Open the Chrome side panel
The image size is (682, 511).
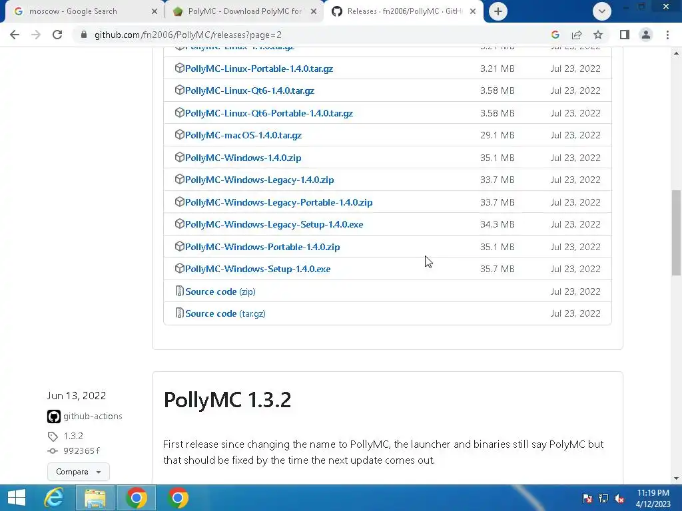(625, 35)
